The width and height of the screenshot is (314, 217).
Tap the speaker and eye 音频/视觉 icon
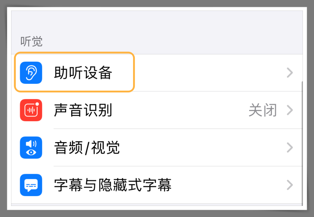(31, 148)
